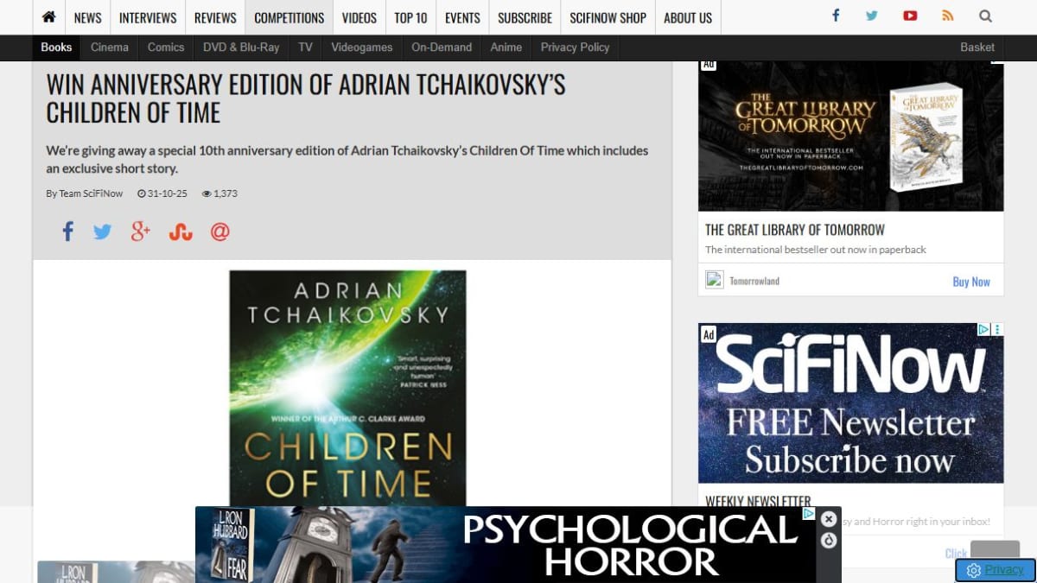Open the Videos menu
The width and height of the screenshot is (1037, 583).
359,17
